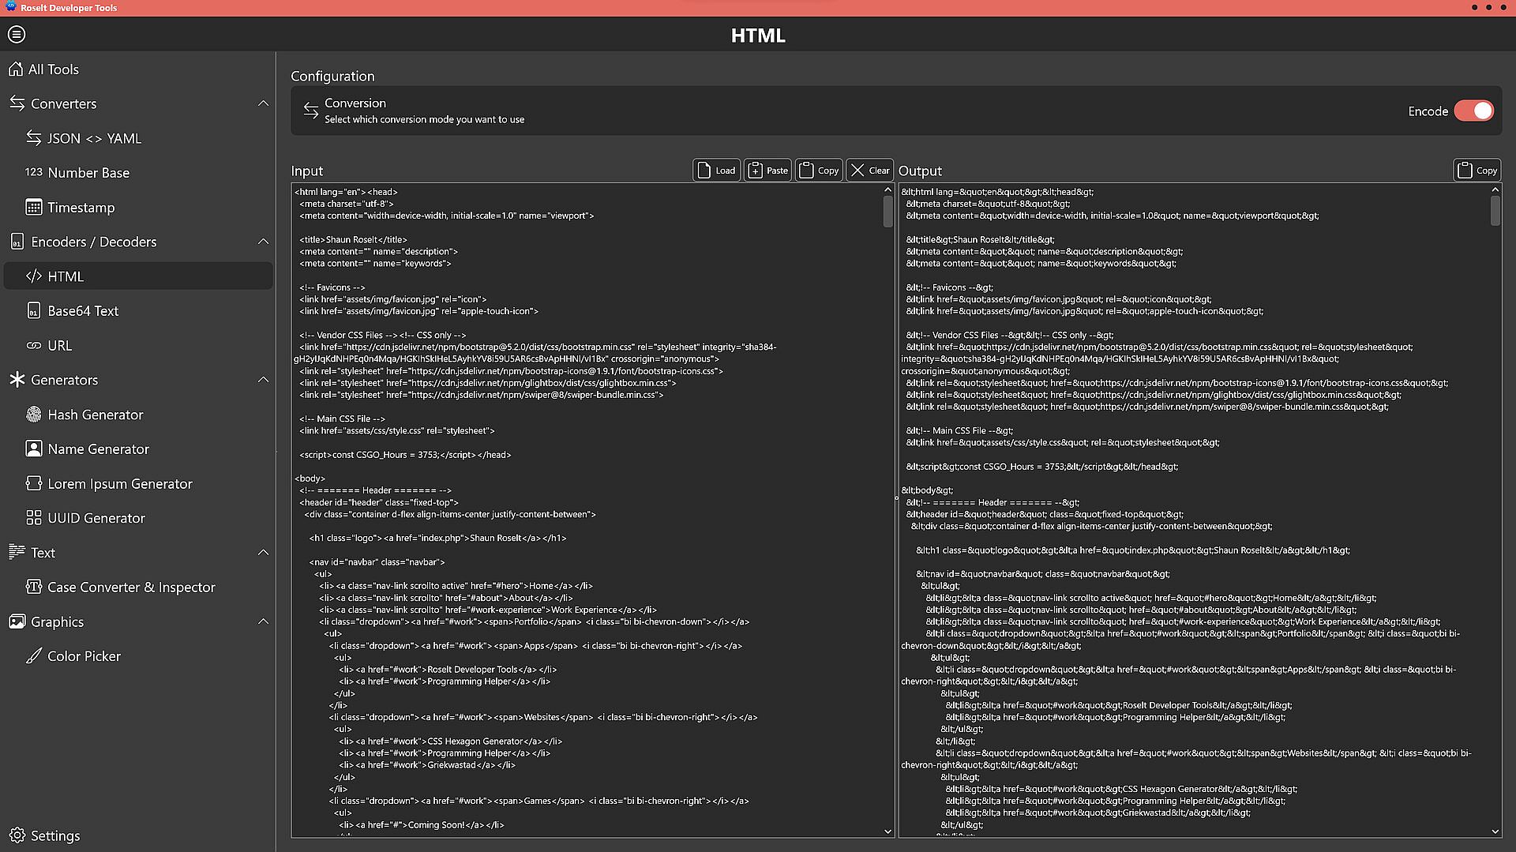
Task: Select Base64 Text tool
Action: [138, 311]
